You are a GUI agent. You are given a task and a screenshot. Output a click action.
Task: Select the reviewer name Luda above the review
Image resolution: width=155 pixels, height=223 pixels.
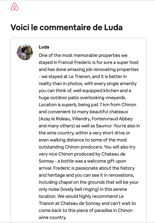[44, 47]
